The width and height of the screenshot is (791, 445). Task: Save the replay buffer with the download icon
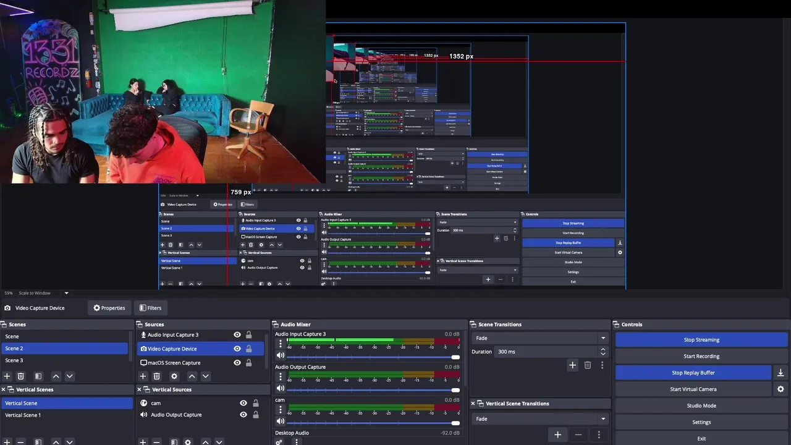780,373
